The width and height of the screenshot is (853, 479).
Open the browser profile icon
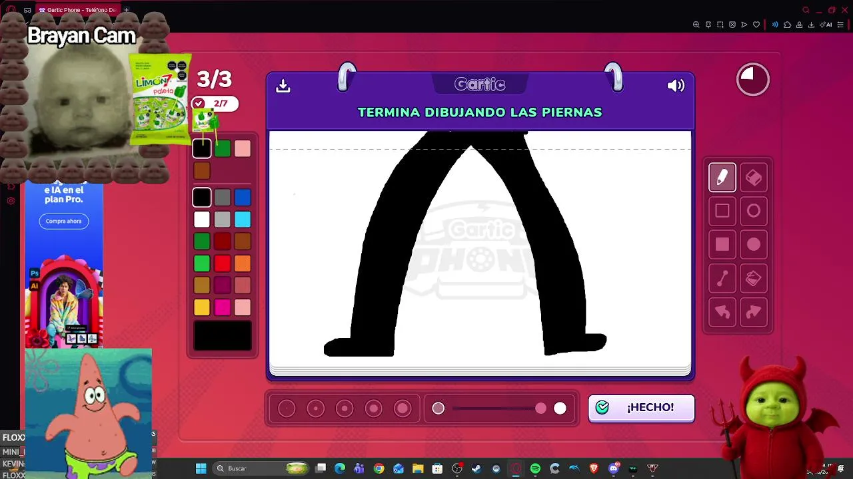799,25
